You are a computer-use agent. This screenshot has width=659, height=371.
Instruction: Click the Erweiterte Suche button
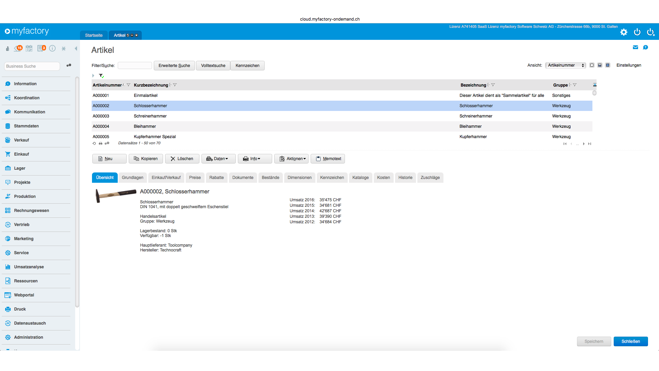[174, 66]
